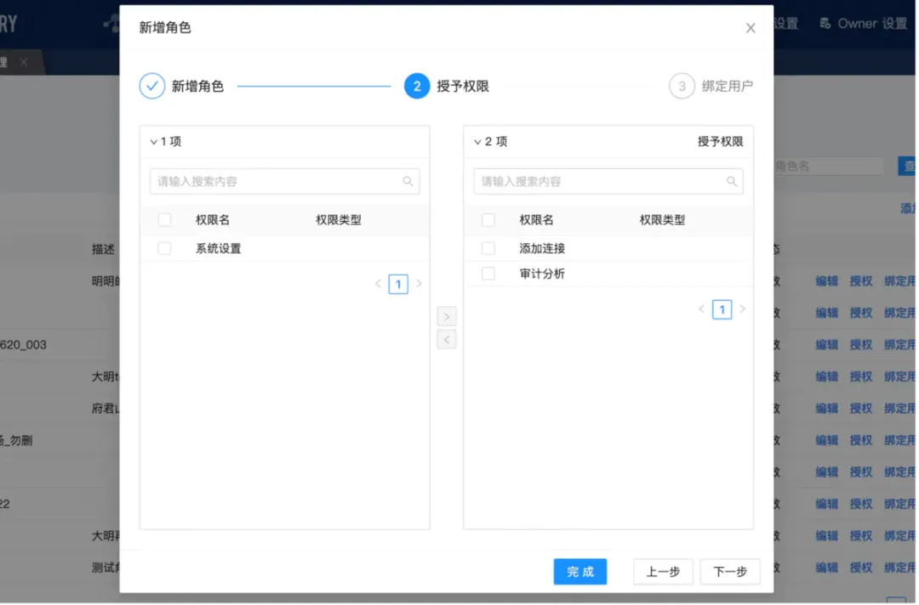Screen dimensions: 919x605
Task: Check the 审计分析 permission checkbox
Action: (x=488, y=274)
